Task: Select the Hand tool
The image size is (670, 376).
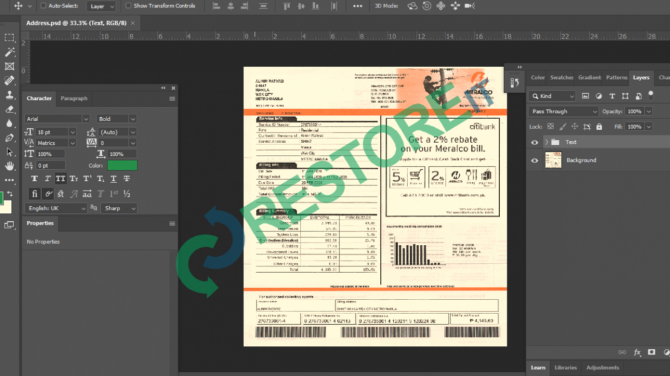Action: click(9, 166)
